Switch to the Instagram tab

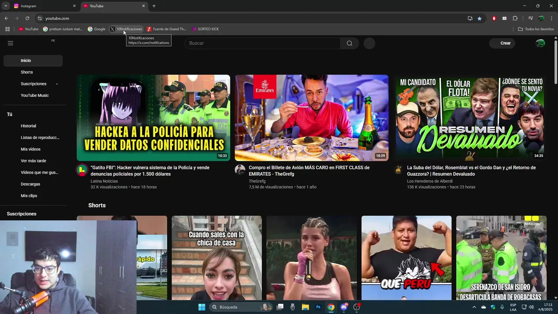pyautogui.click(x=44, y=6)
